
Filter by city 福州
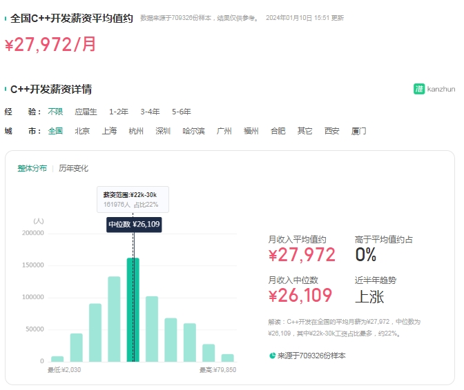click(251, 131)
